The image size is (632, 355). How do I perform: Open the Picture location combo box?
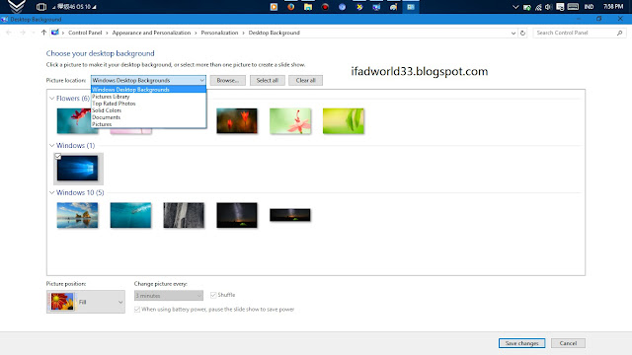click(148, 80)
